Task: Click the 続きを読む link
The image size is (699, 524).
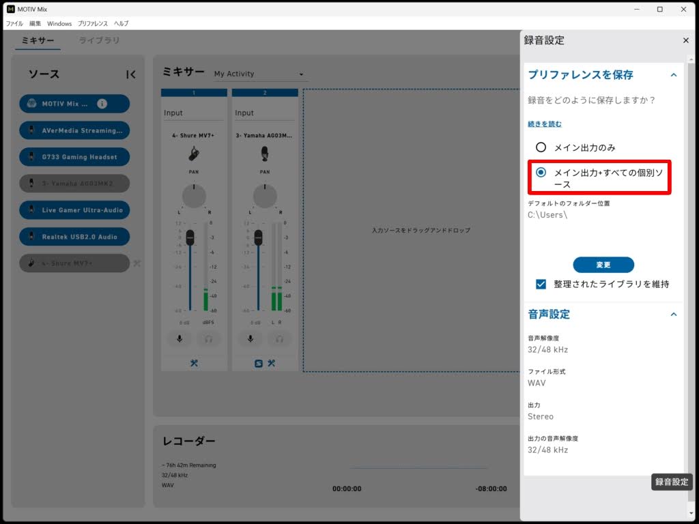Action: coord(545,124)
